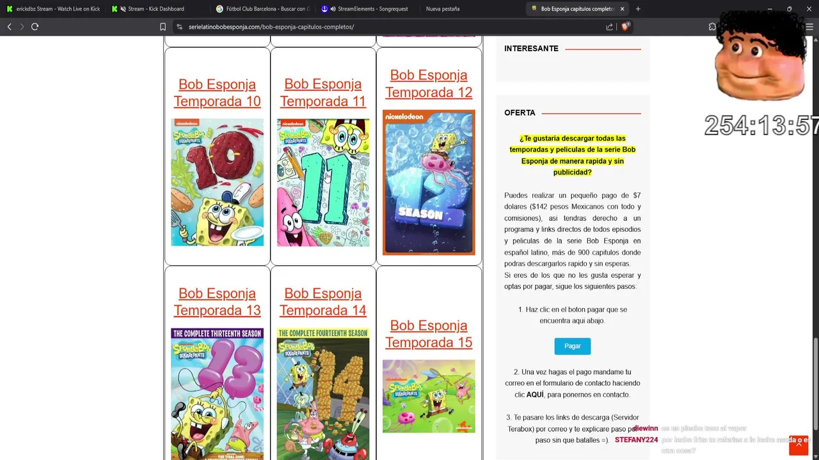This screenshot has height=460, width=819.
Task: Click the blue Pagar button
Action: (573, 346)
